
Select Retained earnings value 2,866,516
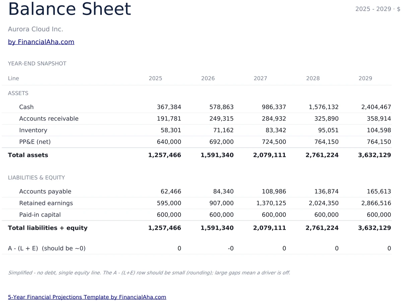[x=376, y=203]
